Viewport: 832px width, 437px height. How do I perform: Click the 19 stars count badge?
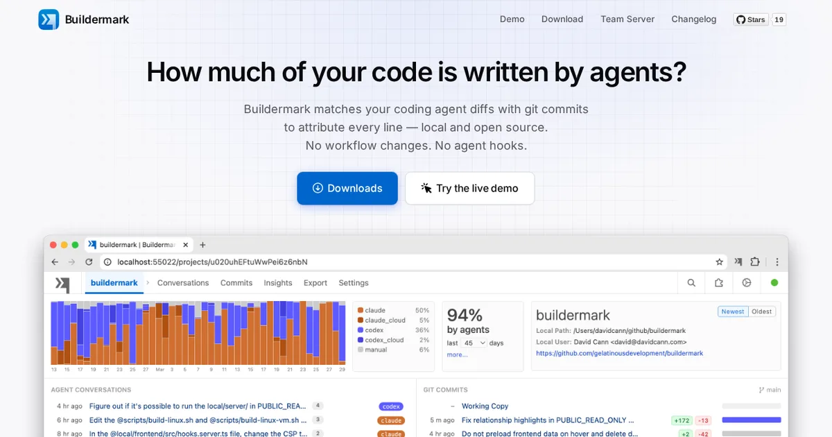coord(779,19)
